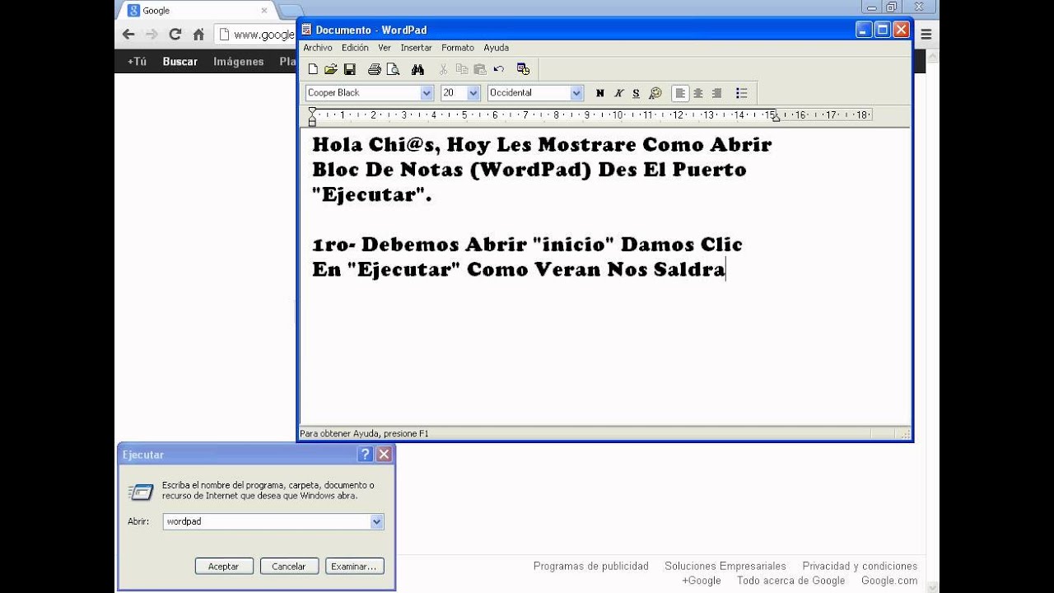1054x593 pixels.
Task: Click the Chrome address bar
Action: [x=255, y=35]
